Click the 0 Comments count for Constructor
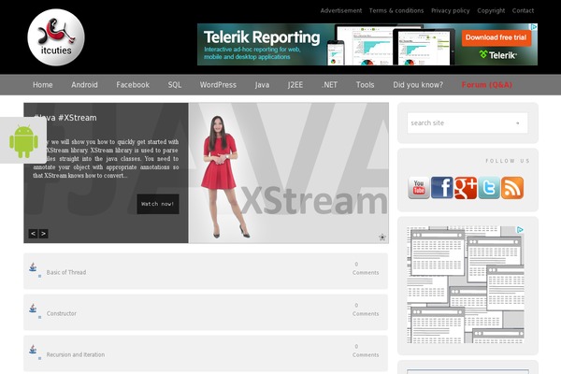This screenshot has height=374, width=561. [366, 309]
